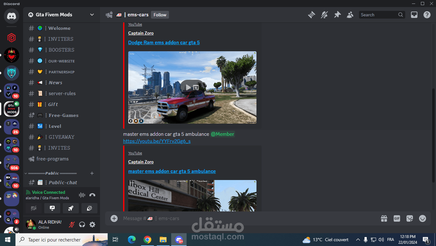Expand the server folder with badge 25
This screenshot has width=436, height=246.
point(12,127)
